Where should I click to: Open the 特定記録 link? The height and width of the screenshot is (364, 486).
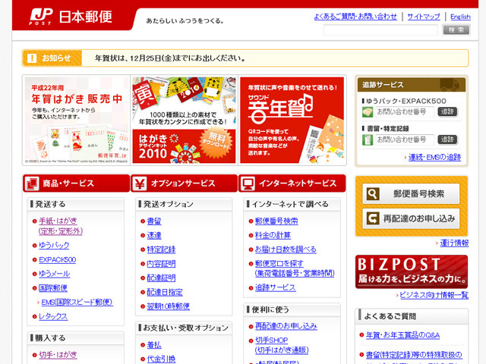pos(161,249)
